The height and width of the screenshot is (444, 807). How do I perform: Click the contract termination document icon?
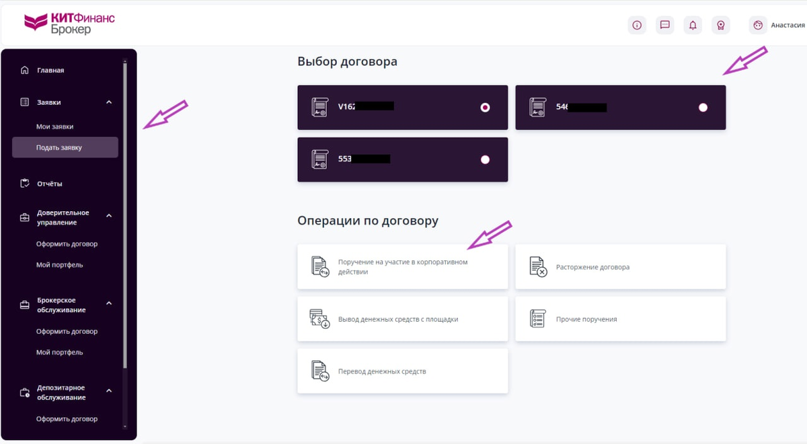538,267
